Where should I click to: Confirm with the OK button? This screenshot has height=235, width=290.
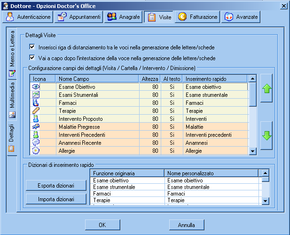[102, 225]
